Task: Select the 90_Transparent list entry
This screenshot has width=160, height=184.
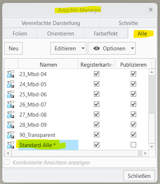Action: pos(37,135)
